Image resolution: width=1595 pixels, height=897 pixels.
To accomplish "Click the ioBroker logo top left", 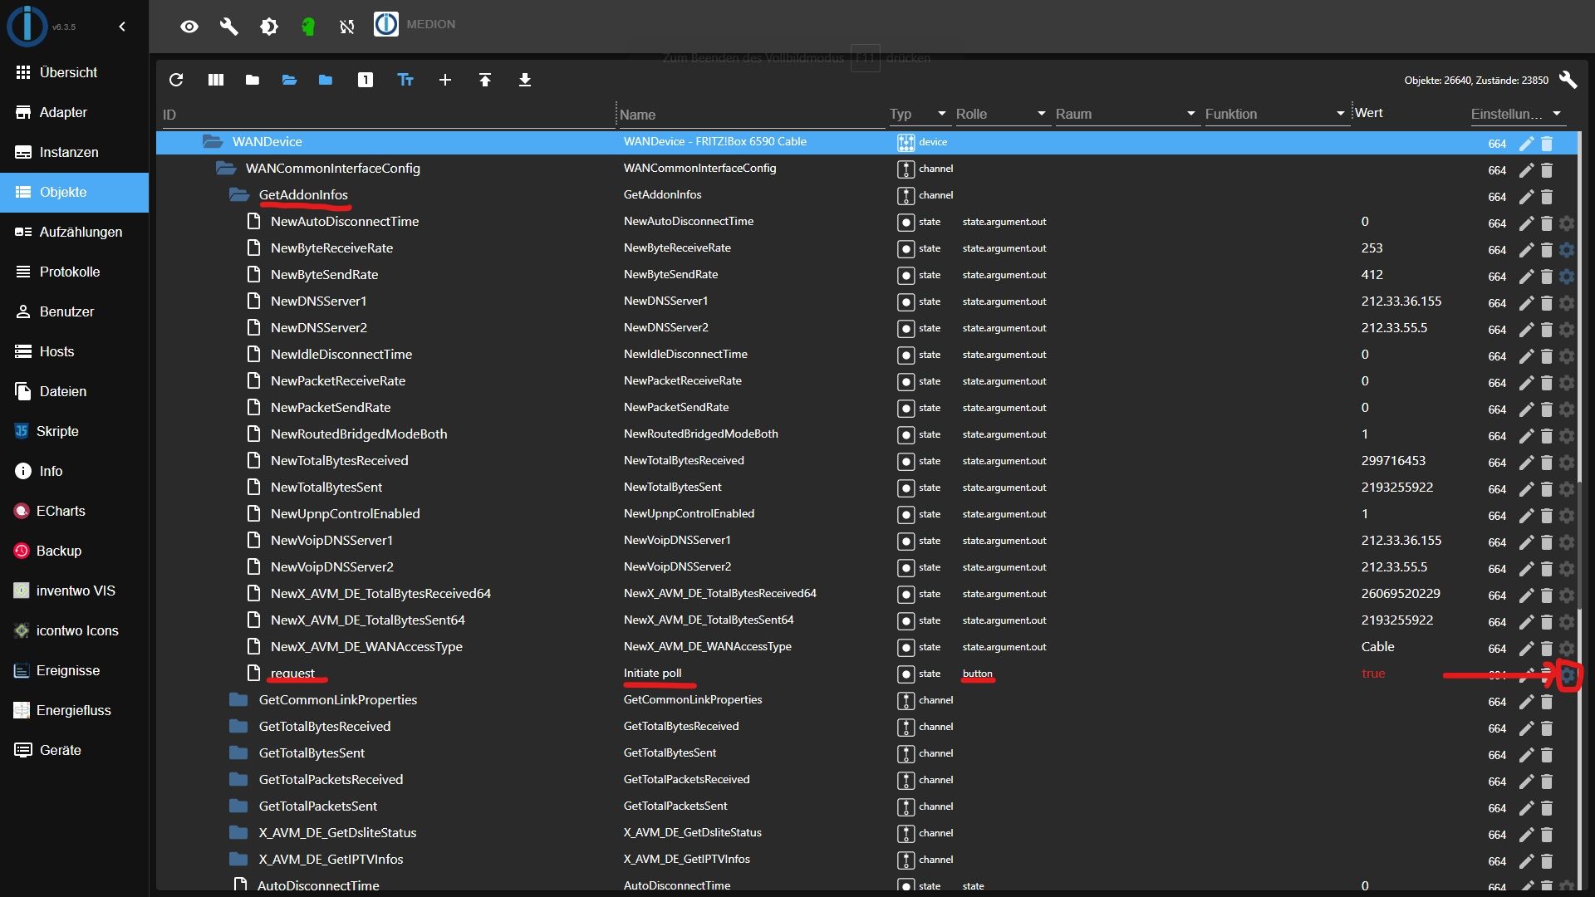I will (27, 25).
